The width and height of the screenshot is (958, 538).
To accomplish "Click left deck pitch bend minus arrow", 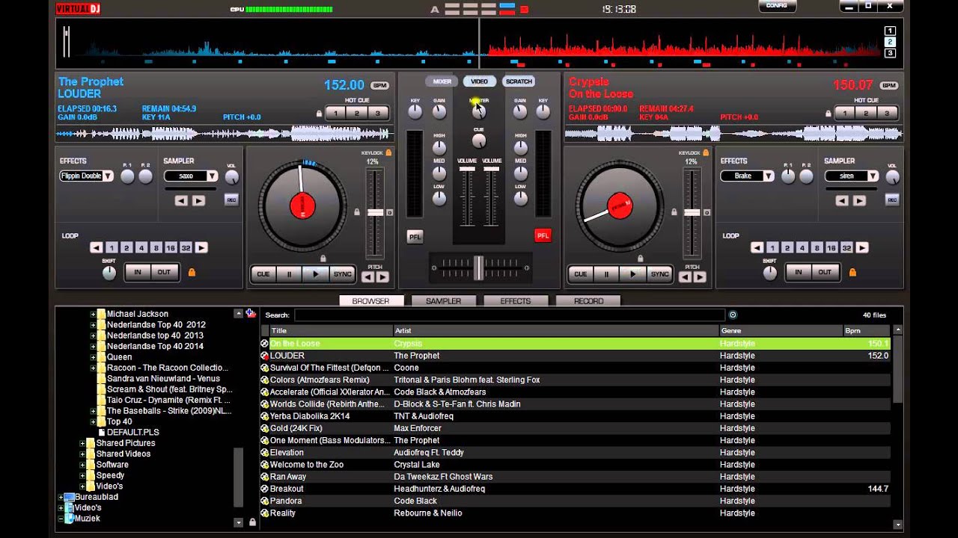I will coord(367,277).
